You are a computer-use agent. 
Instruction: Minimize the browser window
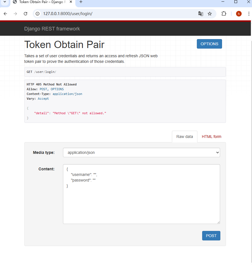(x=223, y=2)
